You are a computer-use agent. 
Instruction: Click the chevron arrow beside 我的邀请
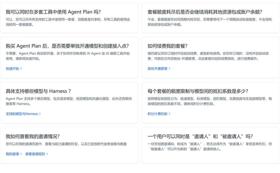pyautogui.click(x=21, y=154)
